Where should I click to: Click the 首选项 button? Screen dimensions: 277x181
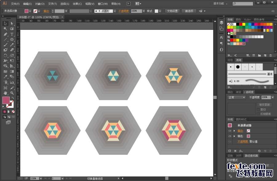[x=189, y=11]
